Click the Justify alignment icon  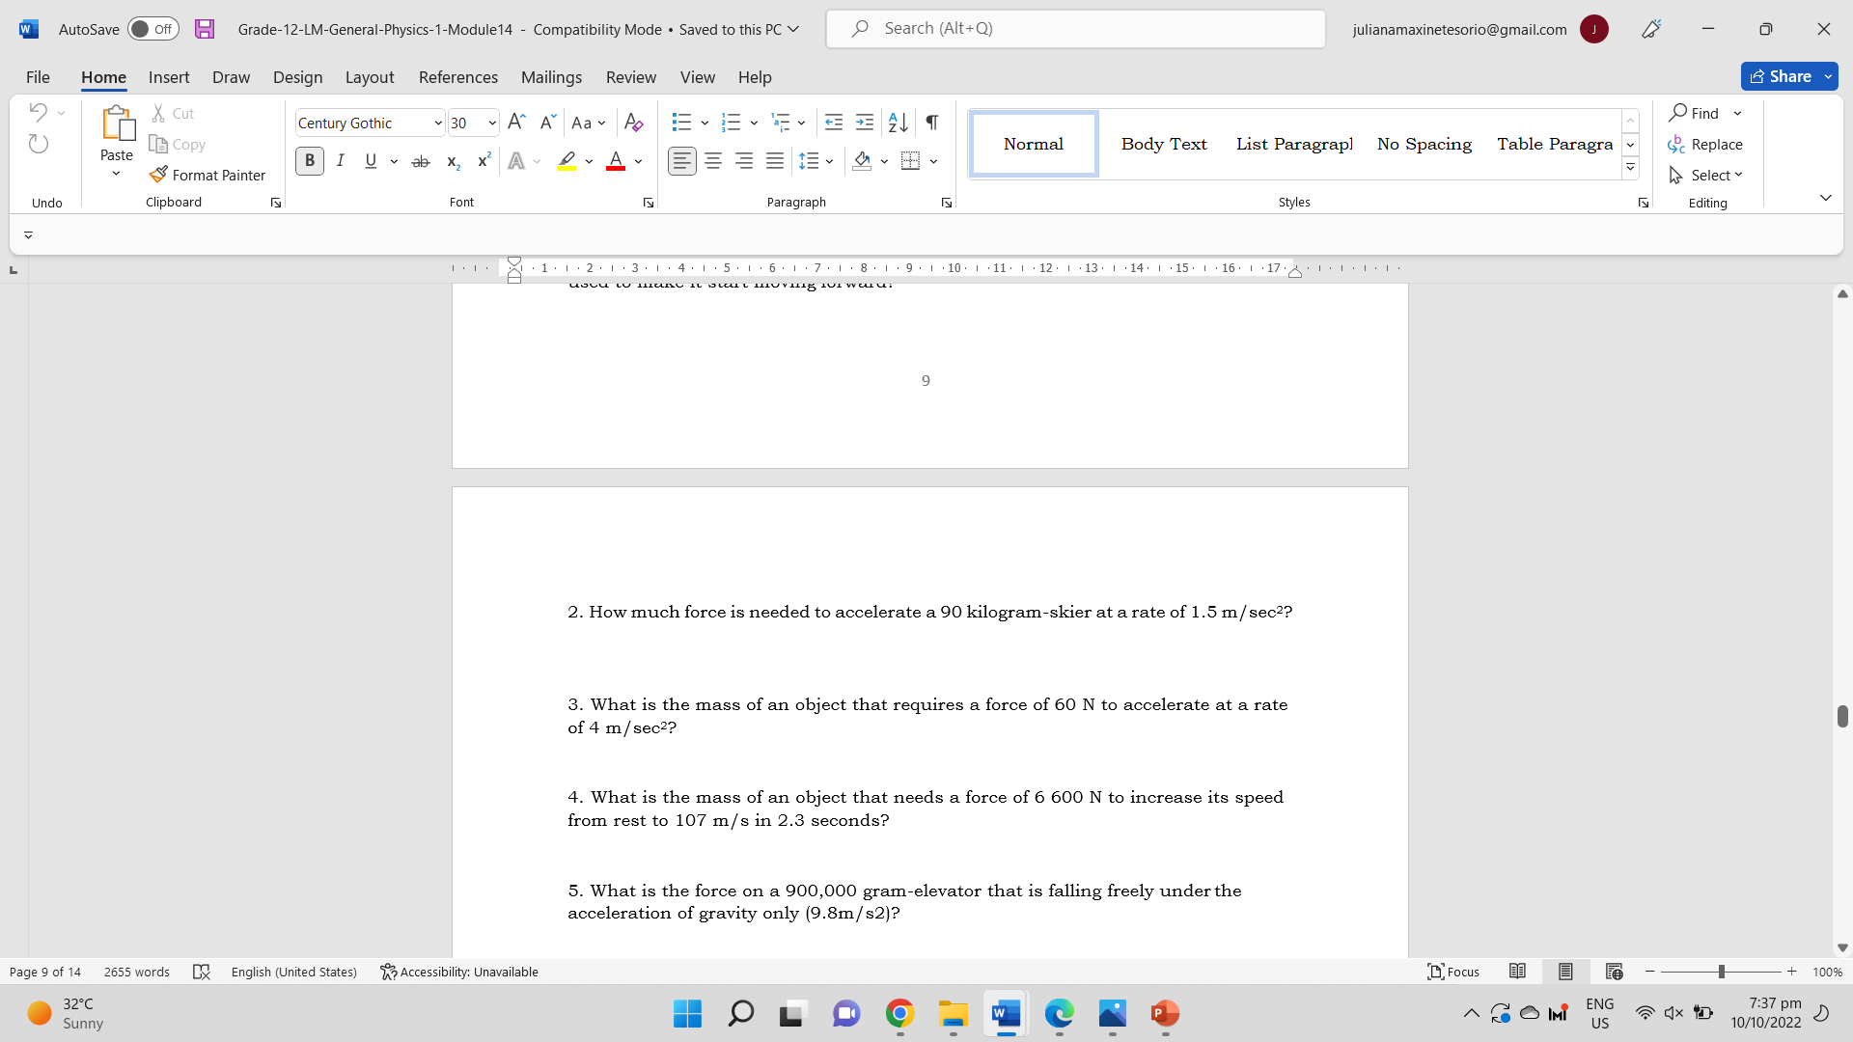775,161
